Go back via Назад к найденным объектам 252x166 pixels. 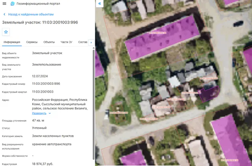[31, 15]
